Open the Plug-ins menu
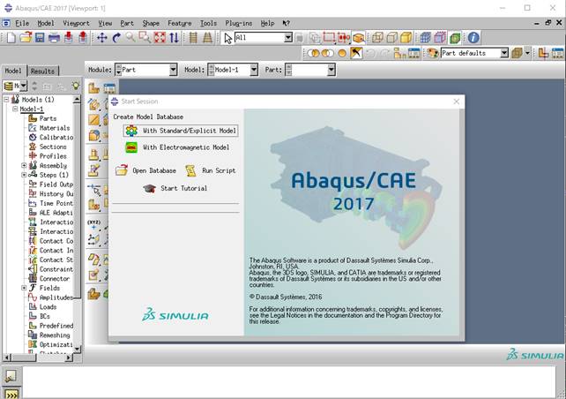 click(238, 23)
